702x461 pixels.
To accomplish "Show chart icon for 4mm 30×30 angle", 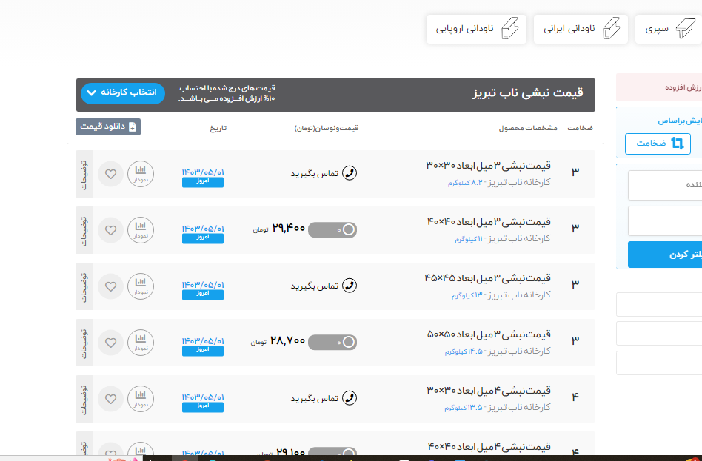I will click(x=141, y=399).
